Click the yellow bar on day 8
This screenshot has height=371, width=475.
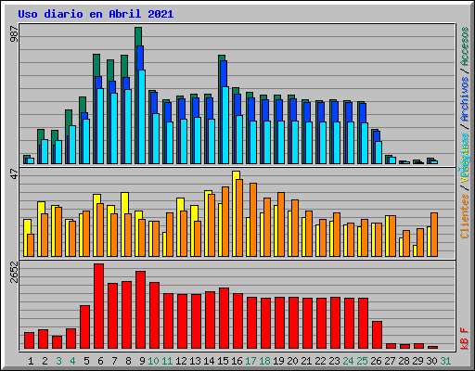(x=124, y=224)
